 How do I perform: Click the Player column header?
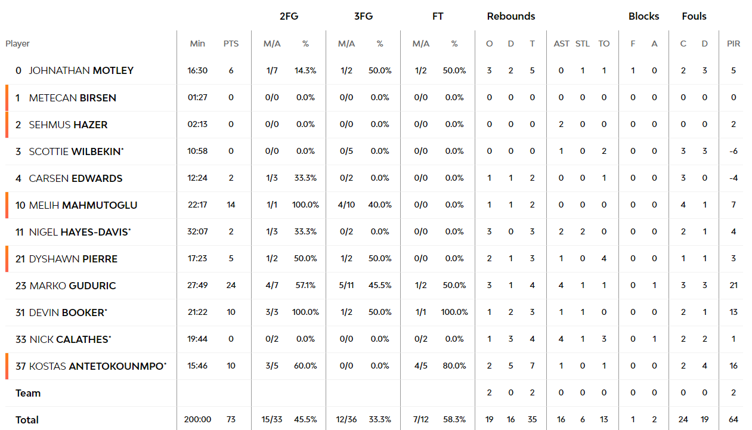pos(17,44)
